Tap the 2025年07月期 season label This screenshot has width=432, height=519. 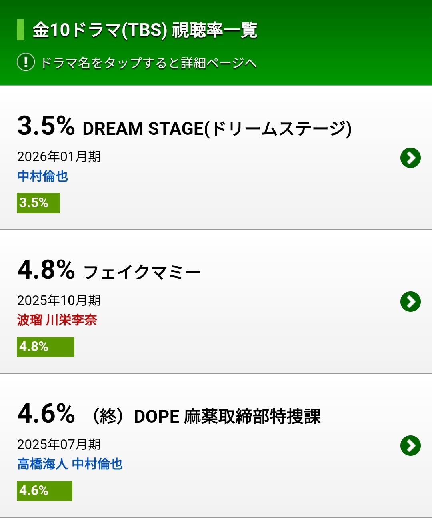click(59, 444)
